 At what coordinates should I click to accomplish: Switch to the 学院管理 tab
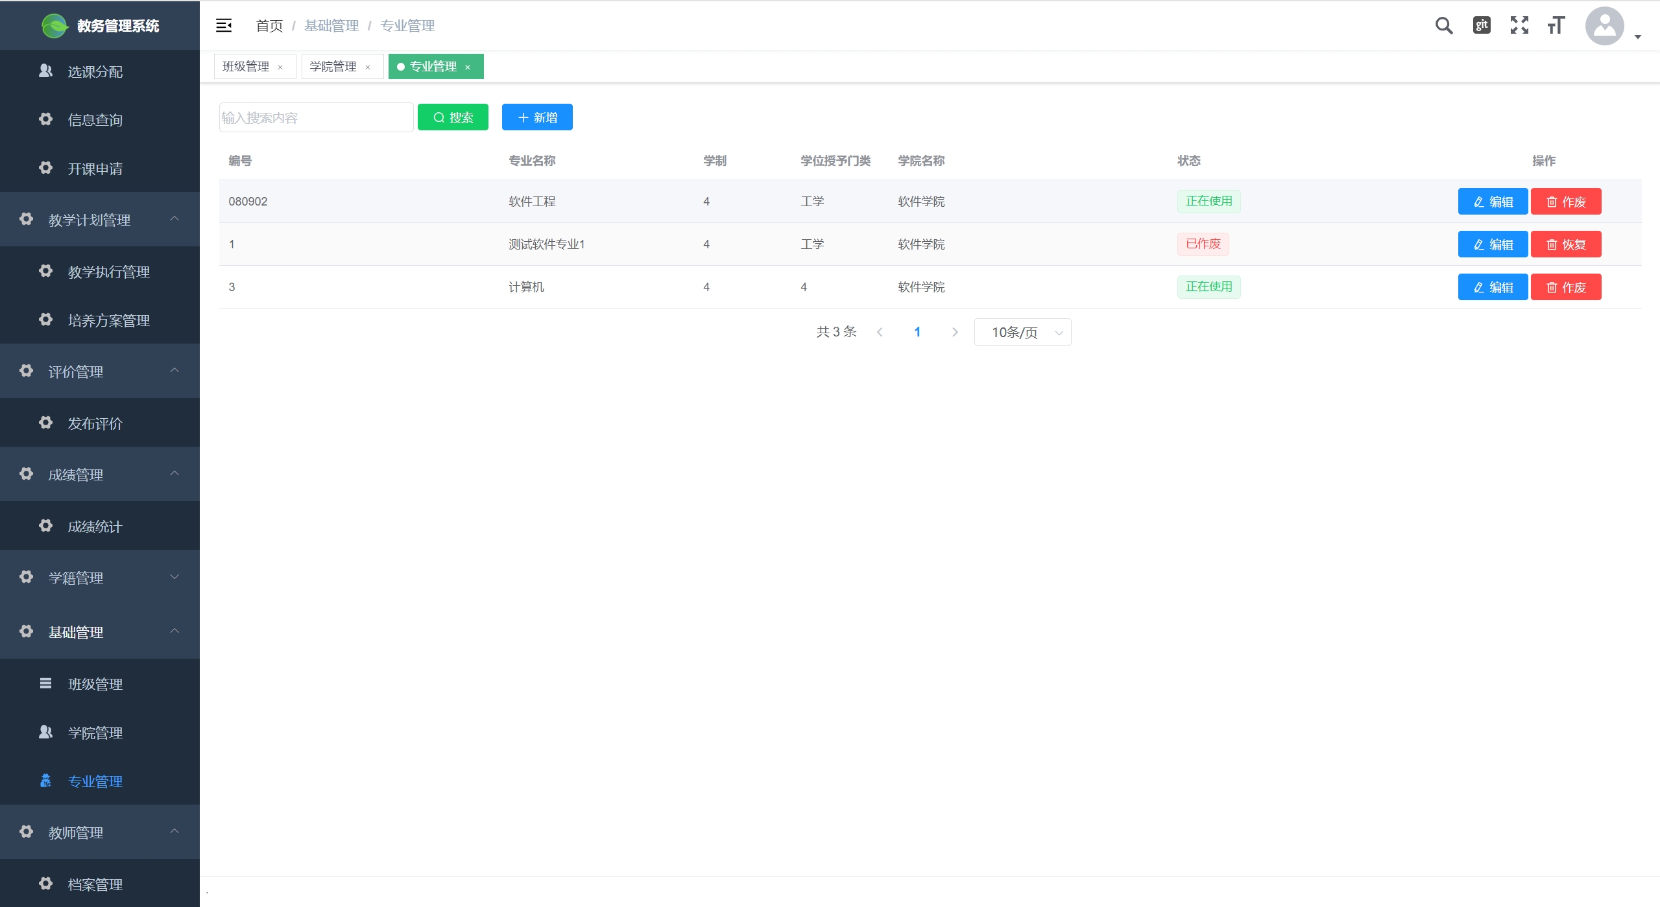(x=333, y=67)
